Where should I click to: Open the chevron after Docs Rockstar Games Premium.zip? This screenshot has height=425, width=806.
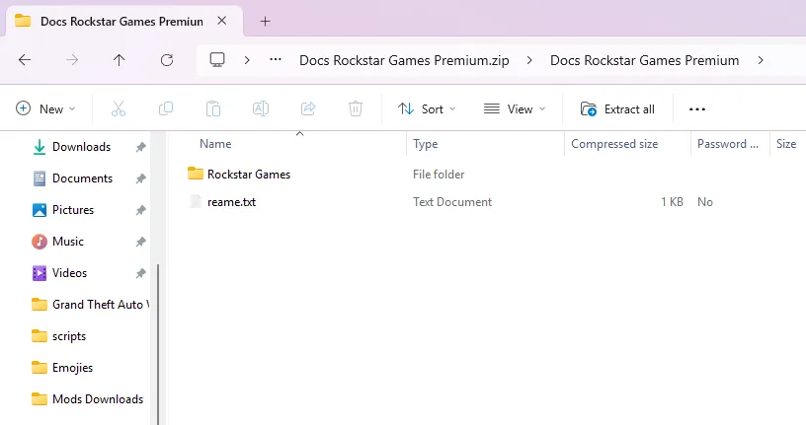pos(529,60)
